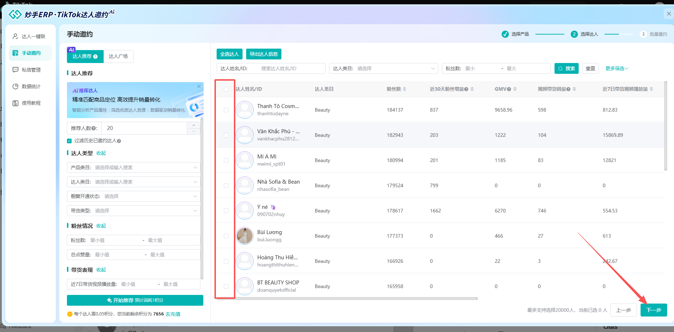Open 达人类目 filter dropdown above table
Viewport: 674px width, 332px height.
pyautogui.click(x=384, y=68)
